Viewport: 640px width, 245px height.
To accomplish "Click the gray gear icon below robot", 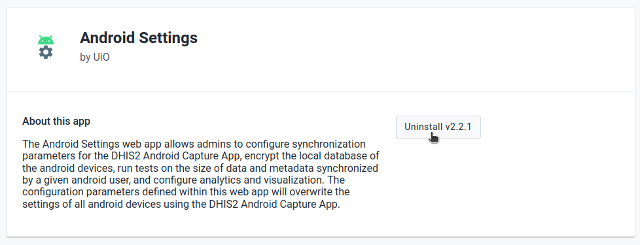I will (x=46, y=52).
